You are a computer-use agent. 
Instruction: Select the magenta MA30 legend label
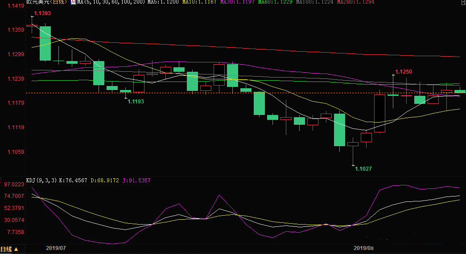236,2
